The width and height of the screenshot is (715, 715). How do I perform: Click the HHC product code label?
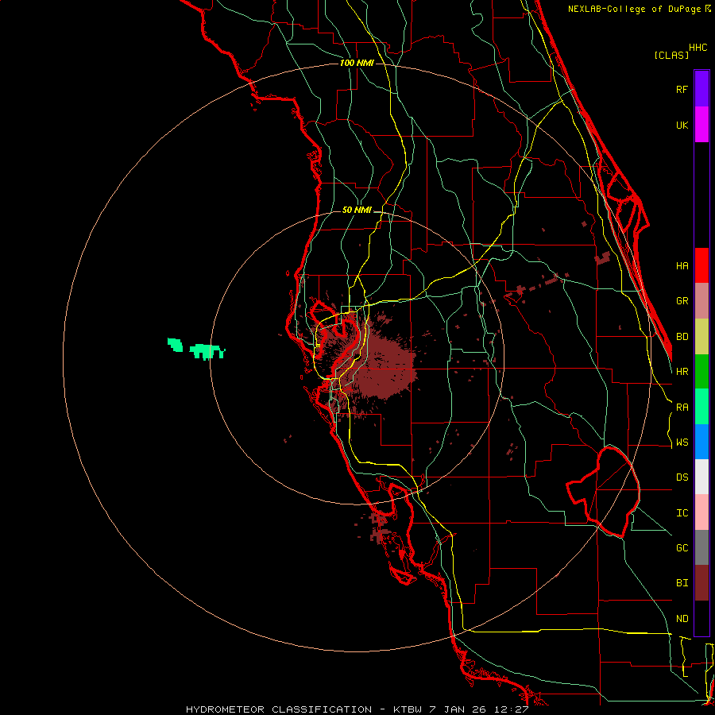pos(698,48)
